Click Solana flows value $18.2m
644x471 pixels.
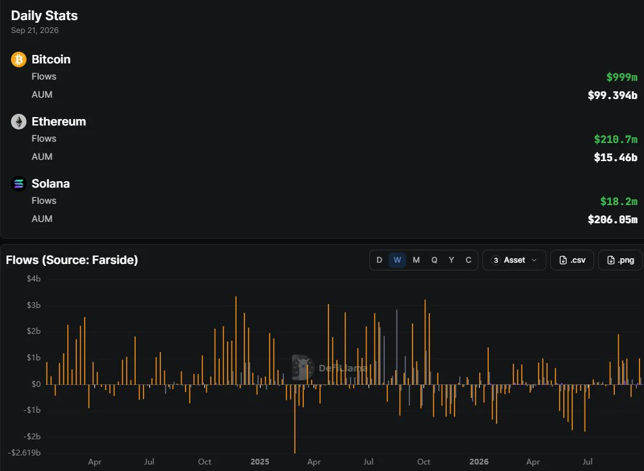click(619, 201)
